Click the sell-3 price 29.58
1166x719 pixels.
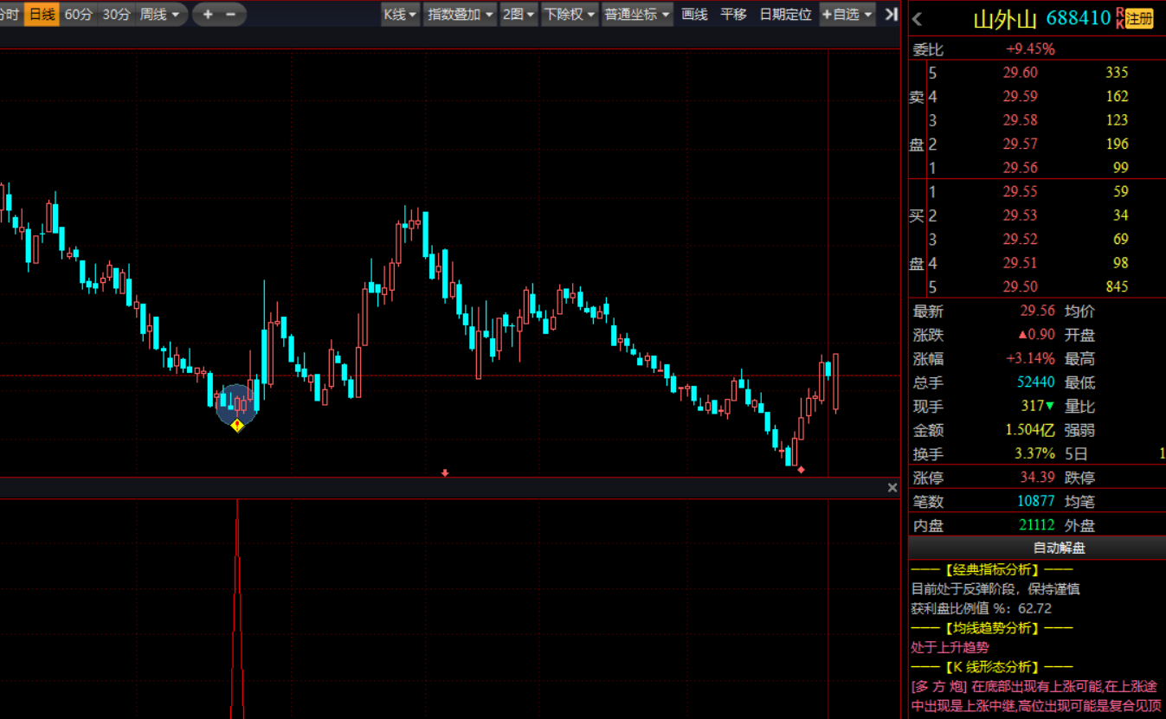[1020, 120]
